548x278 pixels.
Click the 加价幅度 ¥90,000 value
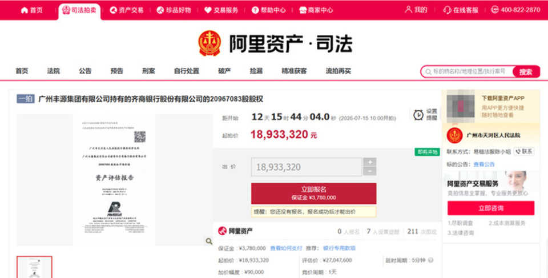coord(253,272)
